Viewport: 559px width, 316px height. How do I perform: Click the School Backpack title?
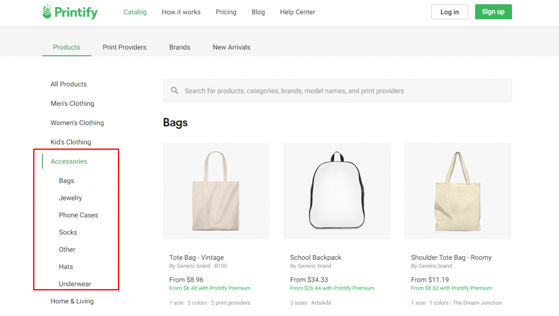316,257
